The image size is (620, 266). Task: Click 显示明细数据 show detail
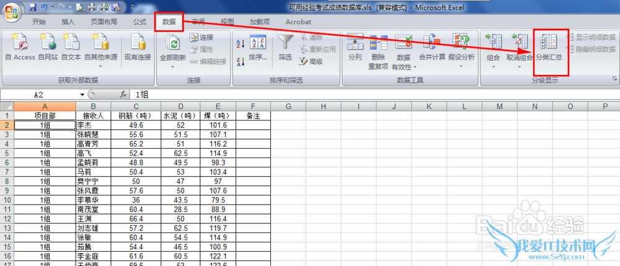click(x=591, y=38)
